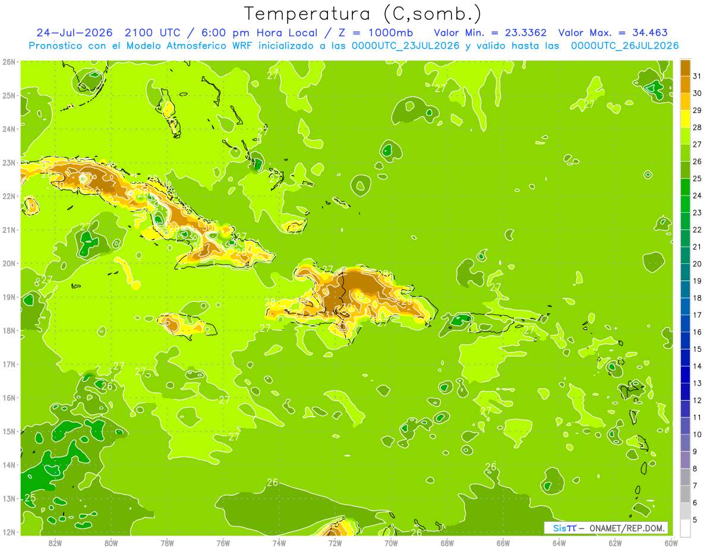
Task: Click the 22N latitude axis label
Action: (x=9, y=196)
